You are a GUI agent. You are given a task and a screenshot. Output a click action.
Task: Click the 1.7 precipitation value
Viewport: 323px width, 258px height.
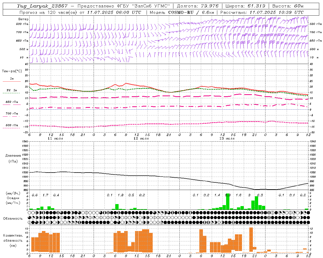coord(45,195)
